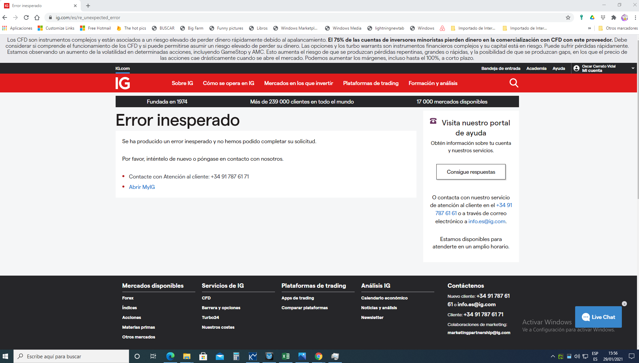Open the Mail app from taskbar
The height and width of the screenshot is (363, 639).
[x=219, y=356]
